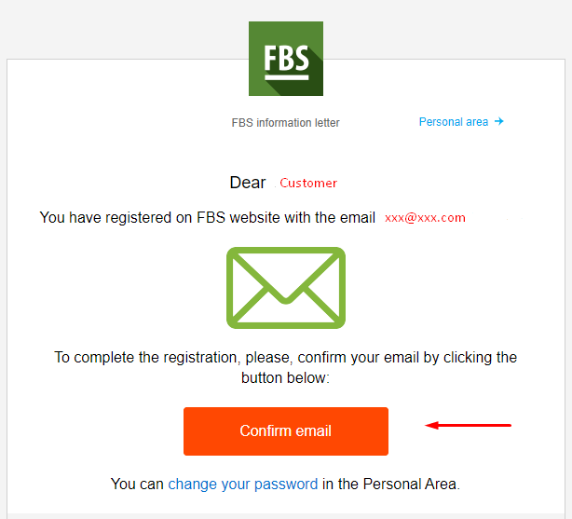Open the "change your password" link
The width and height of the screenshot is (572, 519).
[x=243, y=484]
